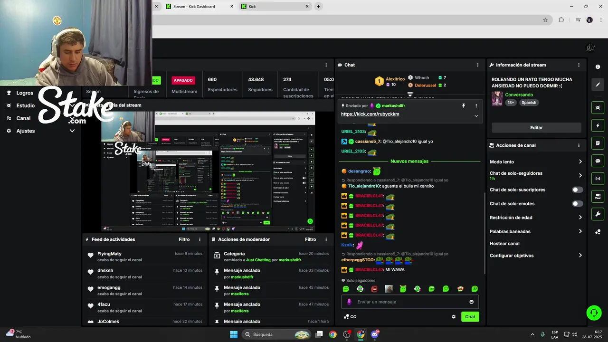Screen dimensions: 608x342
Task: Open the emoji picker in message box
Action: coord(472,302)
